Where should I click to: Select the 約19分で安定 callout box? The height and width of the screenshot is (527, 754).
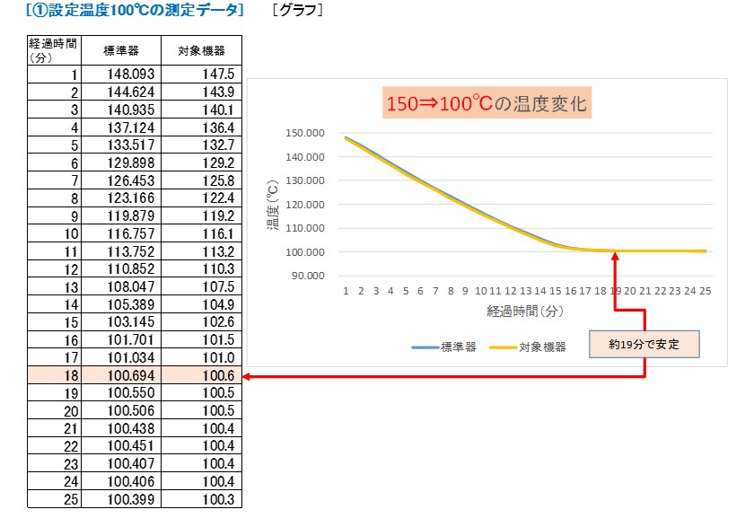pyautogui.click(x=644, y=344)
